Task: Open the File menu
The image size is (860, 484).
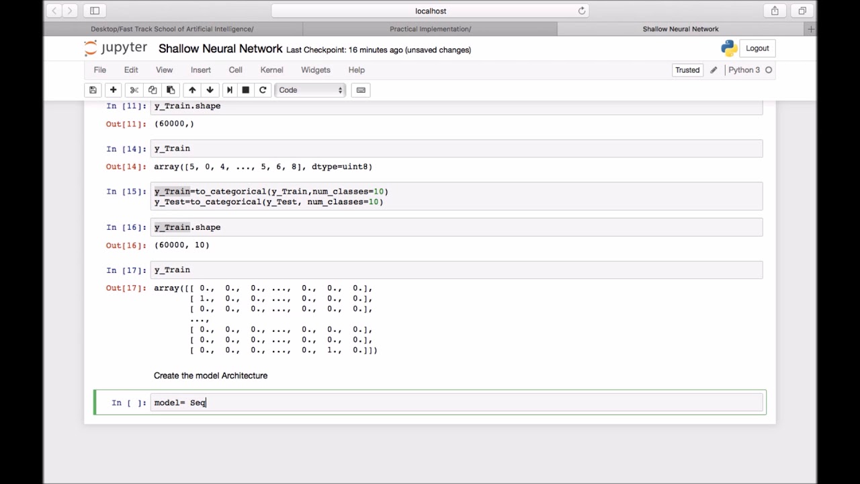Action: pyautogui.click(x=99, y=70)
